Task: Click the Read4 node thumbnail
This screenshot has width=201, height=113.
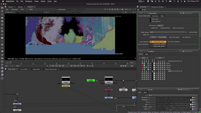Action: coord(66,80)
